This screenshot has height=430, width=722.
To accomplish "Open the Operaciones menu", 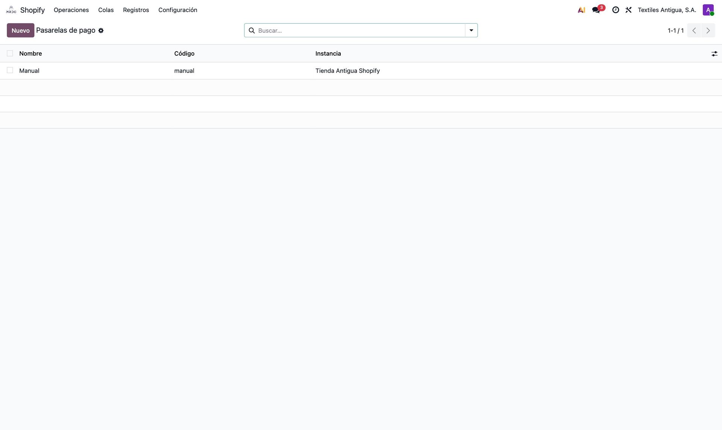I will click(x=71, y=10).
